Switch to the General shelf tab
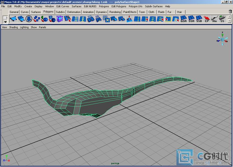Image resolution: width=233 pixels, height=167 pixels. 14,12
